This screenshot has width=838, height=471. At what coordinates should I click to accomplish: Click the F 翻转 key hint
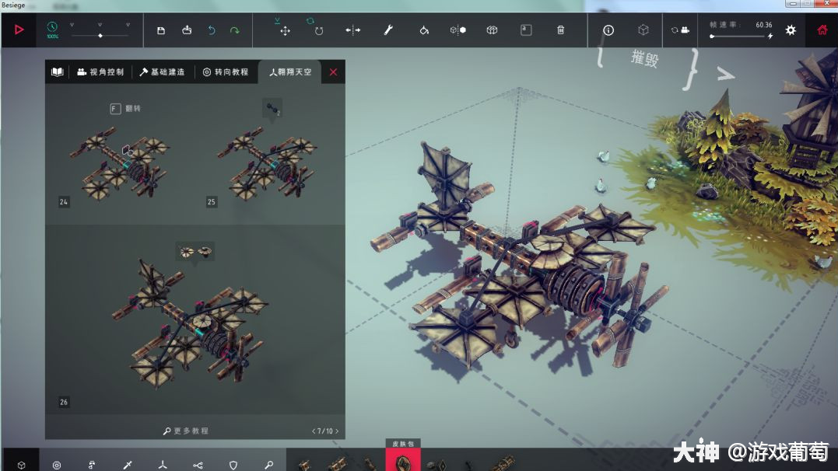click(x=125, y=108)
